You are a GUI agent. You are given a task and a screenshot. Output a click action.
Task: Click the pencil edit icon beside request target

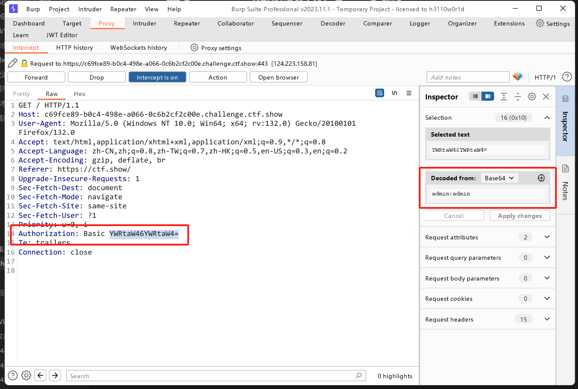[13, 63]
